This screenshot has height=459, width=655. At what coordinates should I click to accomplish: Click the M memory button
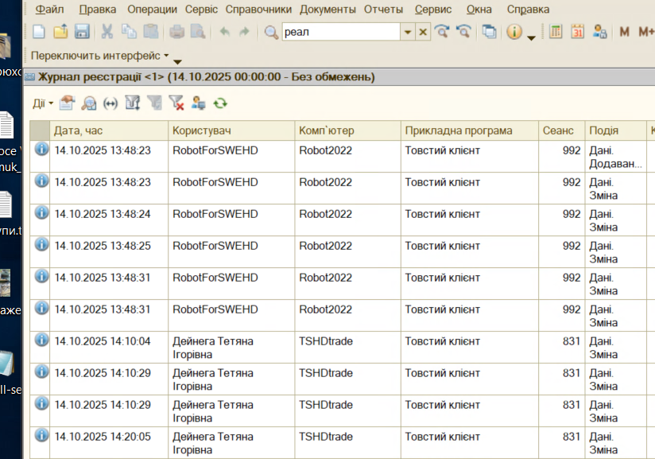click(x=624, y=32)
